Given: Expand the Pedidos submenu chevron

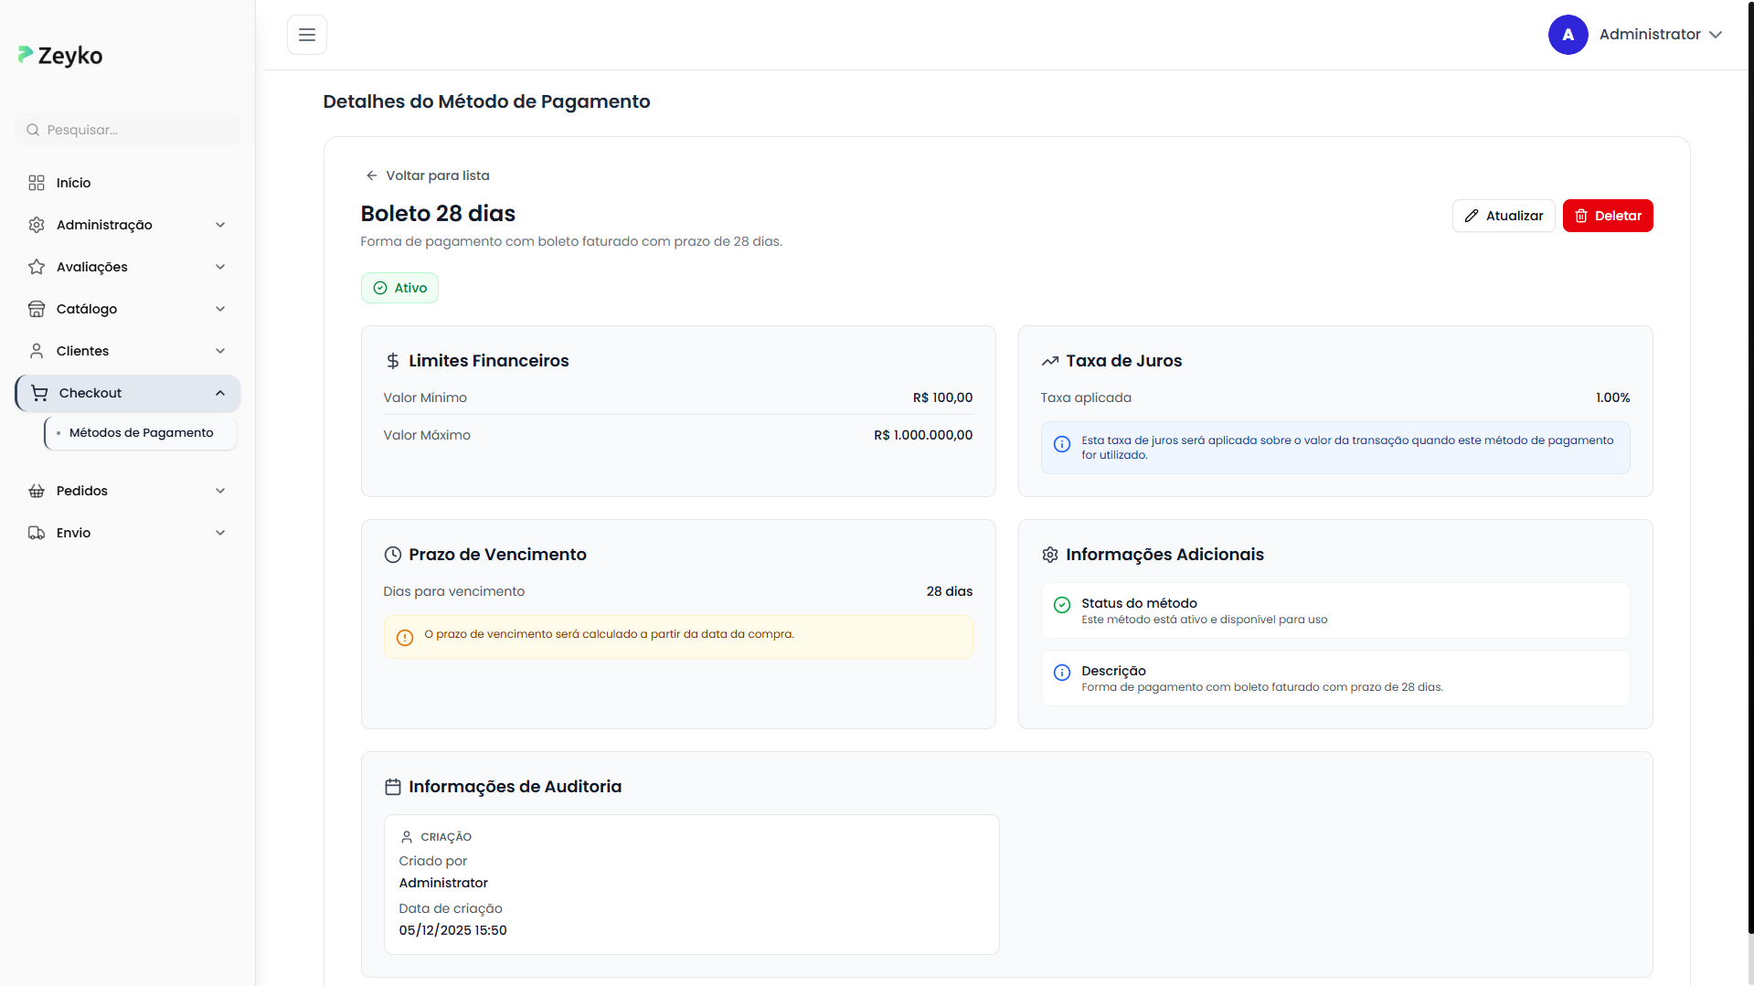Looking at the screenshot, I should pyautogui.click(x=220, y=491).
